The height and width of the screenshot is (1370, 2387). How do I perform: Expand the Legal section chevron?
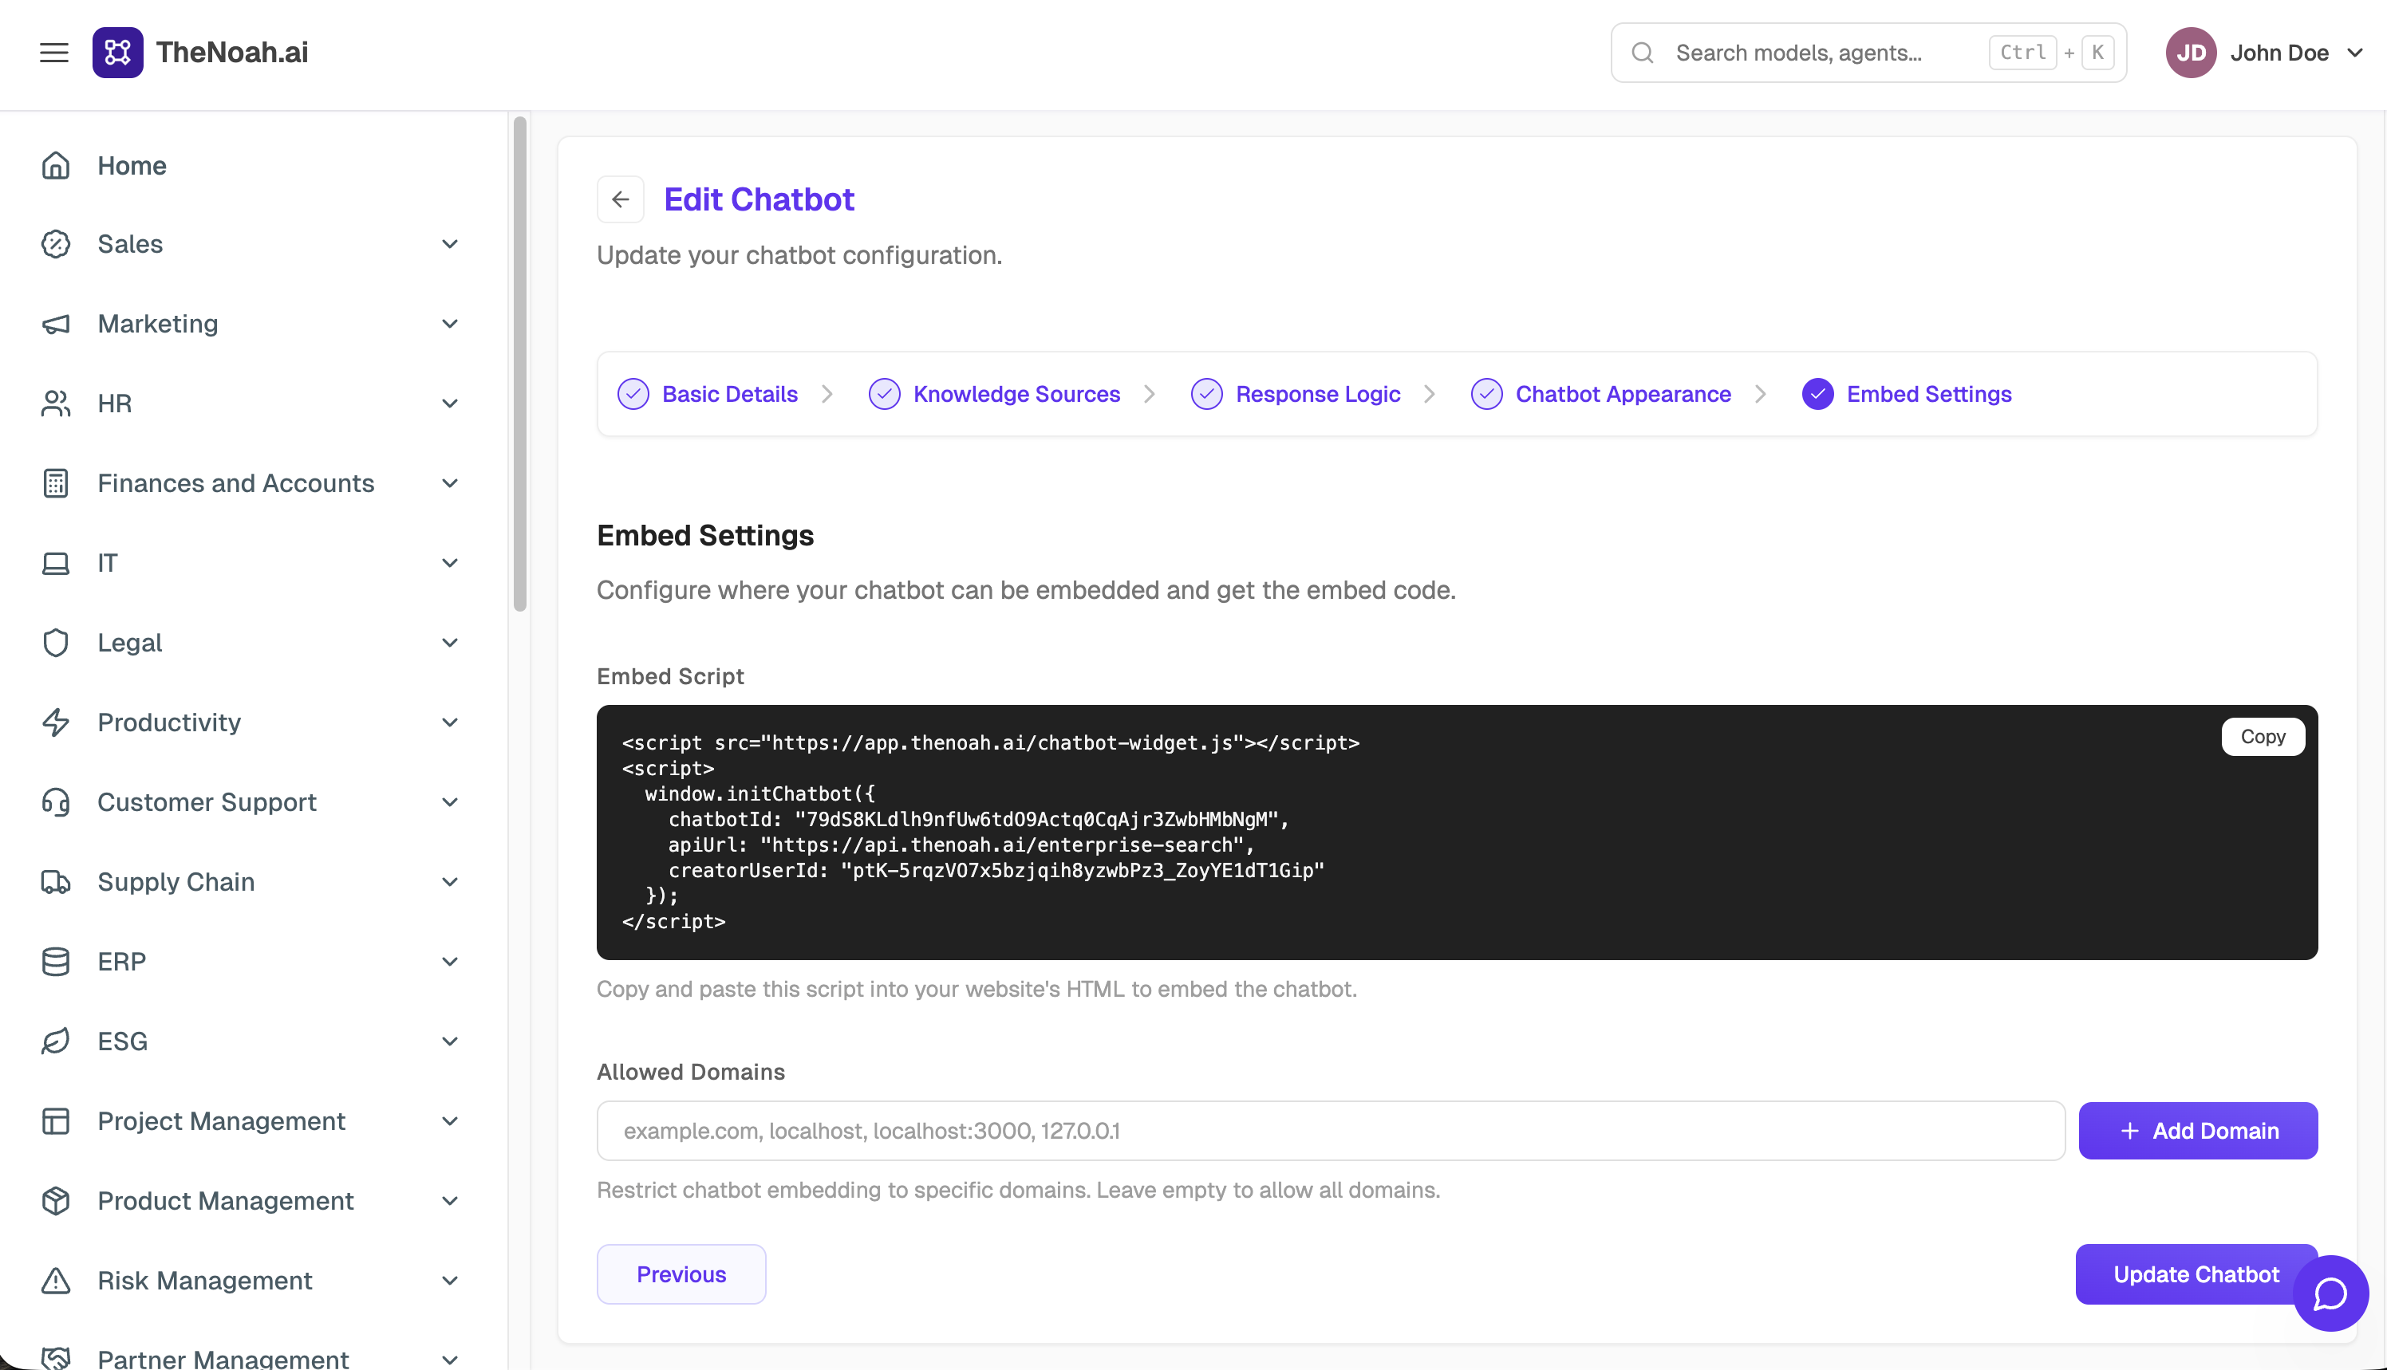pos(450,643)
